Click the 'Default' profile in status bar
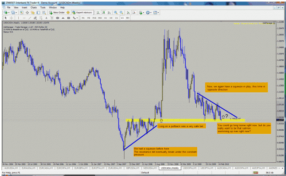 [x=145, y=172]
